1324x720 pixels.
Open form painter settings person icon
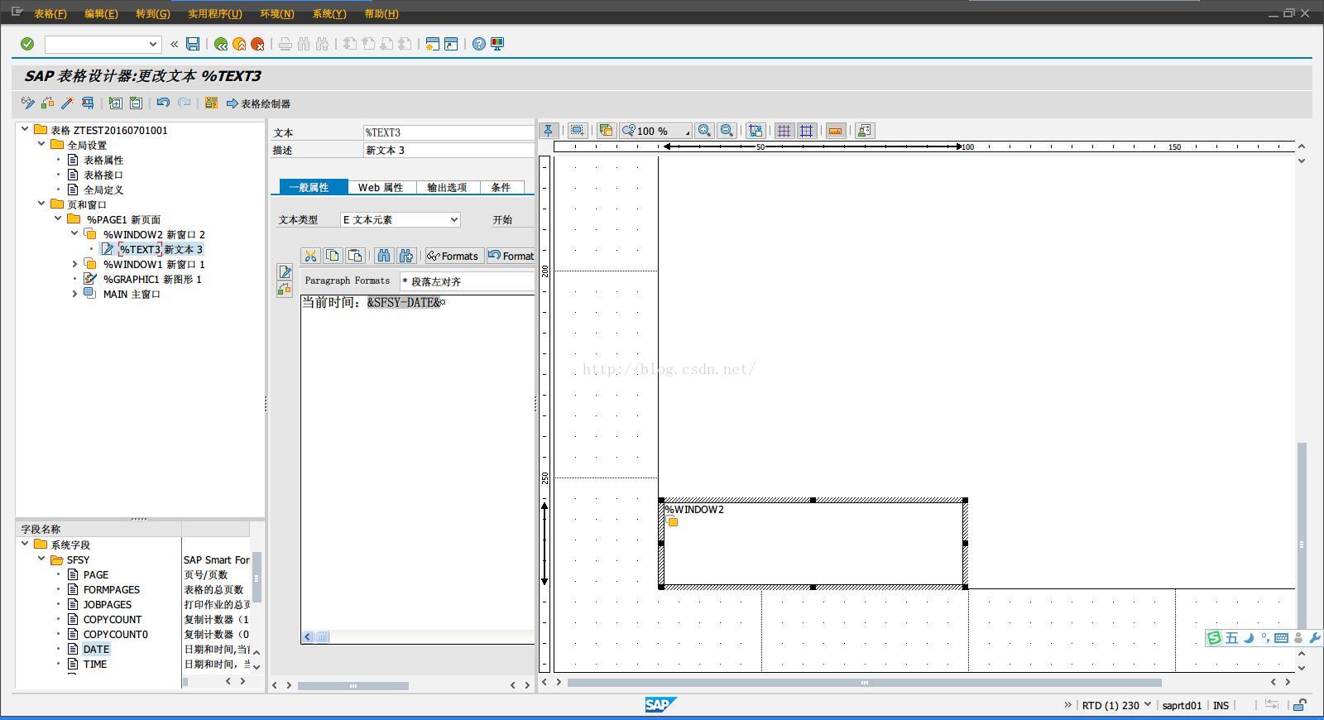[x=865, y=131]
